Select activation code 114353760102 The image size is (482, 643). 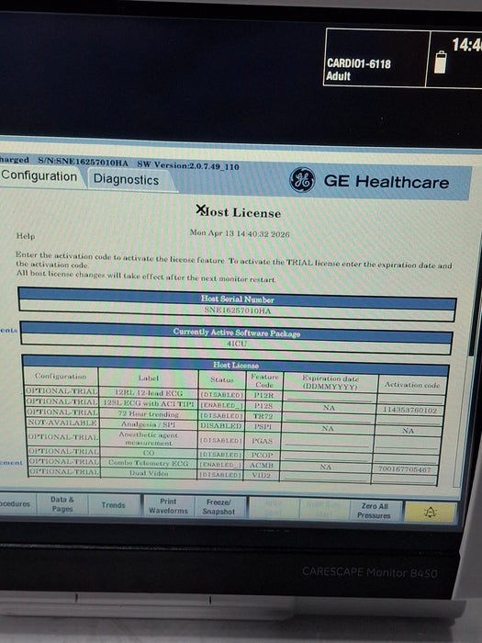[x=409, y=410]
